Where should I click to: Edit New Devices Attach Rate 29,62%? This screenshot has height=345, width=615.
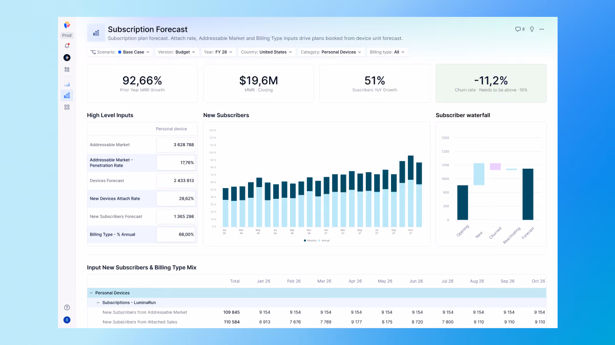(x=176, y=198)
